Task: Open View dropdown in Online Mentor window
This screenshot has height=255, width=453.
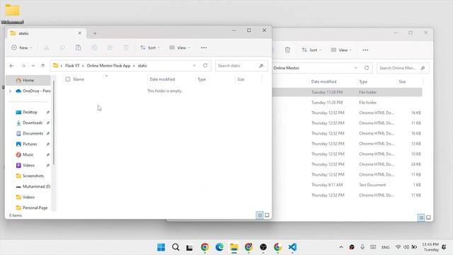Action: click(x=341, y=50)
